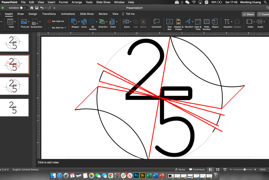Viewport: 269px width, 180px height.
Task: Switch to Slide Sorter view icon
Action: (218, 169)
